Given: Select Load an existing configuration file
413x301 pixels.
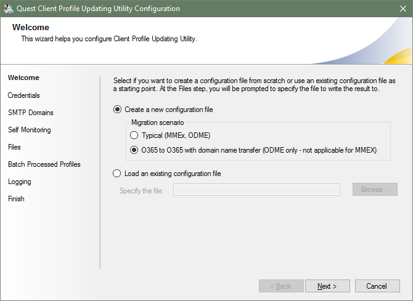Looking at the screenshot, I should click(x=118, y=174).
